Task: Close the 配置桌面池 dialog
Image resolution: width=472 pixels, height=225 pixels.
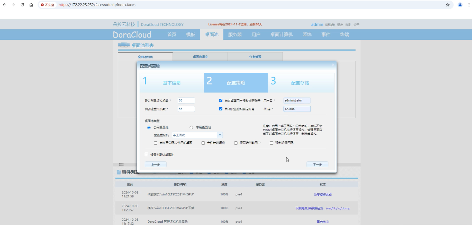Action: [x=333, y=65]
